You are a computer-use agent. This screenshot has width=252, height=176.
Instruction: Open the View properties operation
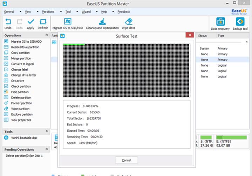[18, 120]
